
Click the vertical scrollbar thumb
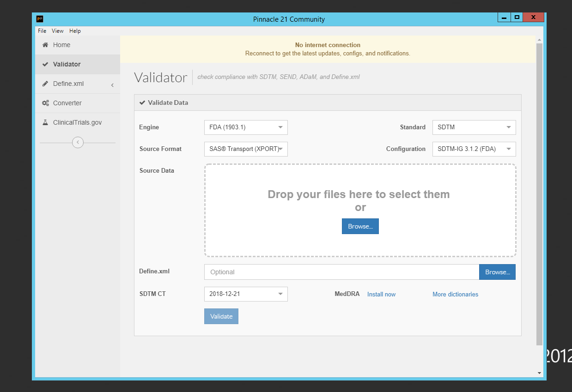tap(539, 194)
